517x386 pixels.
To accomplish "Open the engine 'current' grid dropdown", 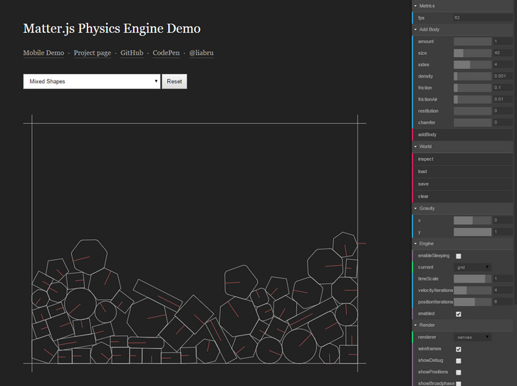I will pyautogui.click(x=472, y=267).
